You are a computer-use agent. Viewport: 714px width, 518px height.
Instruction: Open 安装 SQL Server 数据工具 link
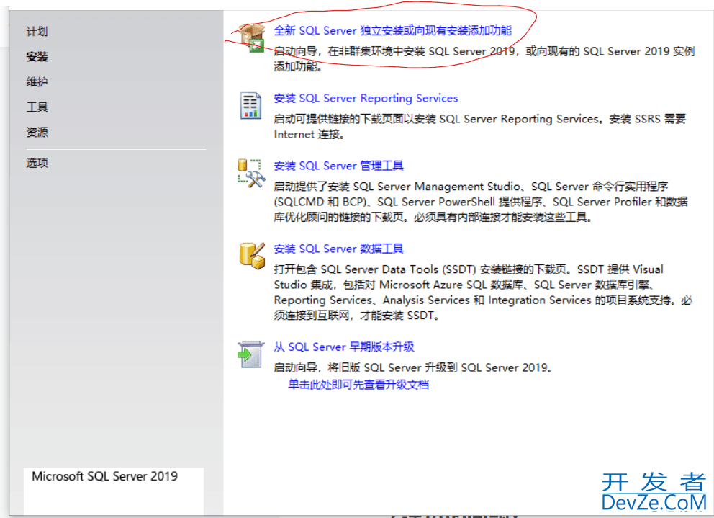[338, 249]
